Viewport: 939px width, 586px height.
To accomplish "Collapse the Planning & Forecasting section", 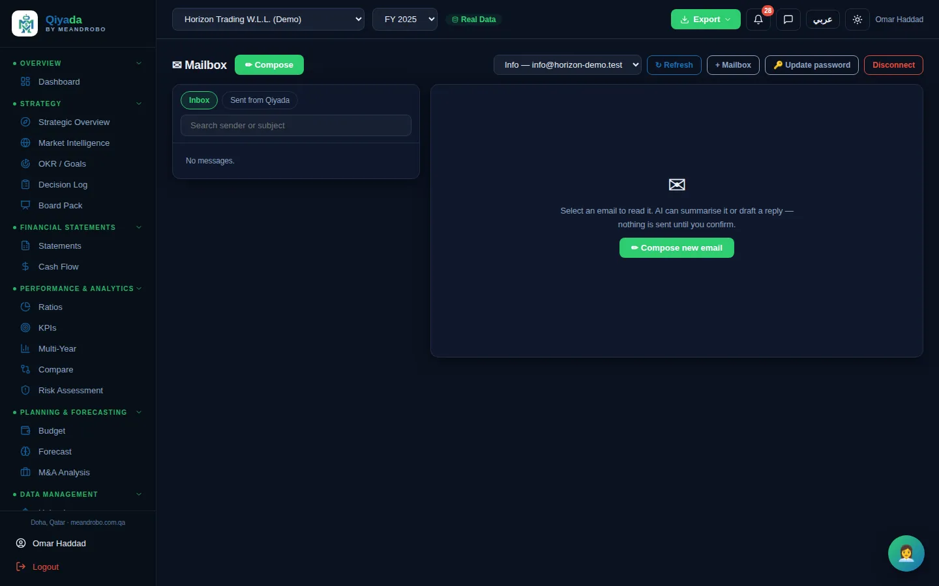I will pos(139,412).
